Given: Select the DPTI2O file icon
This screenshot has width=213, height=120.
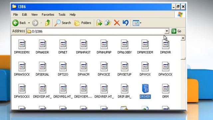Looking at the screenshot, I should [x=63, y=67].
